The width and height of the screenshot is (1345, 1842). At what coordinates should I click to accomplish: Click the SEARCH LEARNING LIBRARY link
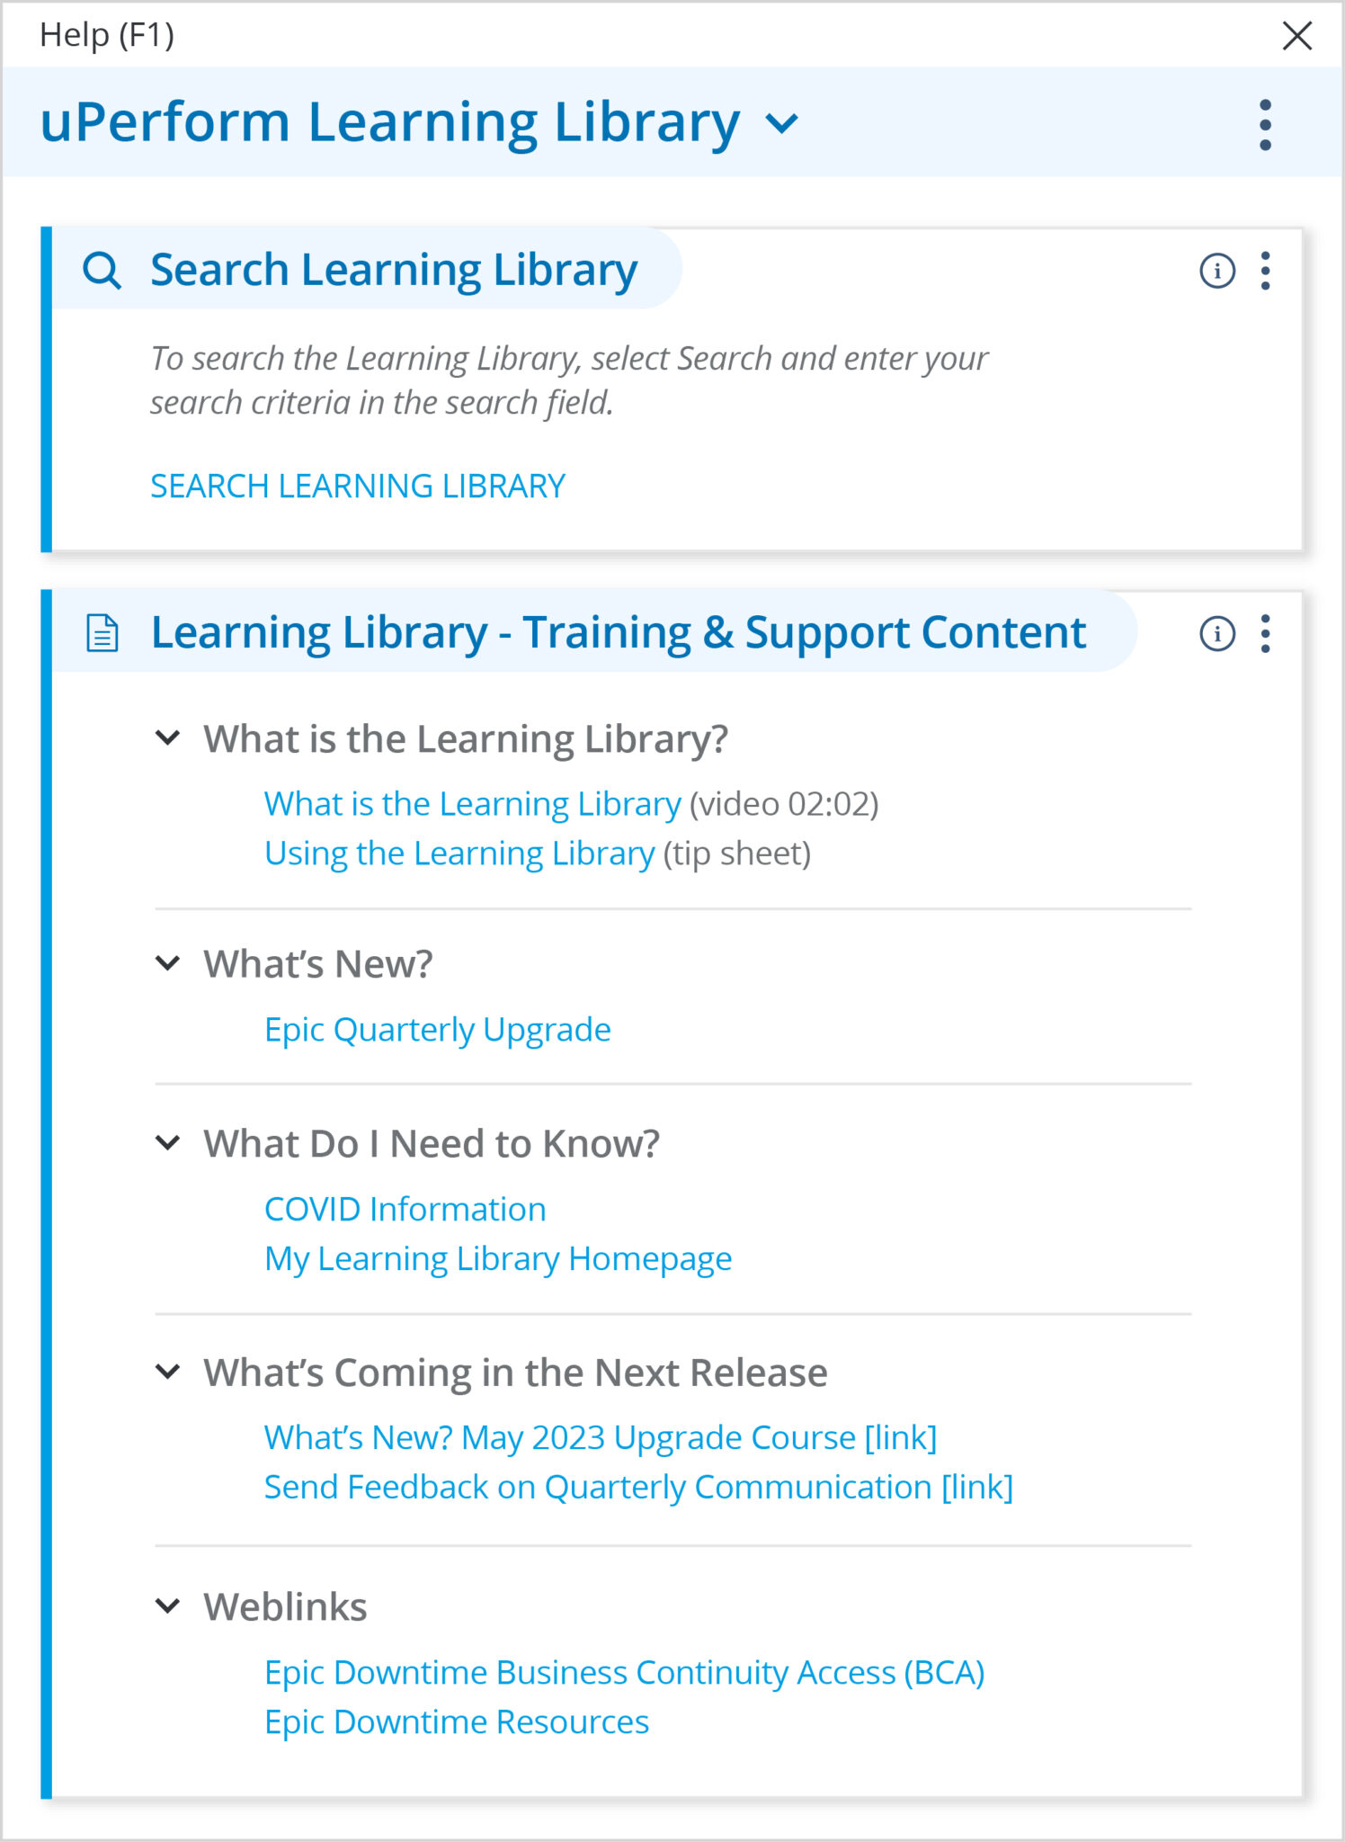pyautogui.click(x=358, y=486)
